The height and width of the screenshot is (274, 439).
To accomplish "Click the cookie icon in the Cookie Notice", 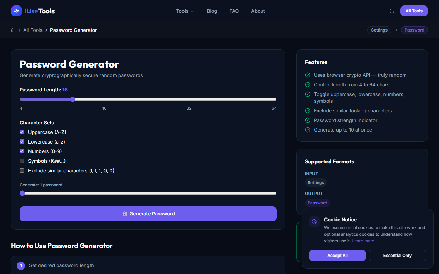I will click(x=314, y=221).
